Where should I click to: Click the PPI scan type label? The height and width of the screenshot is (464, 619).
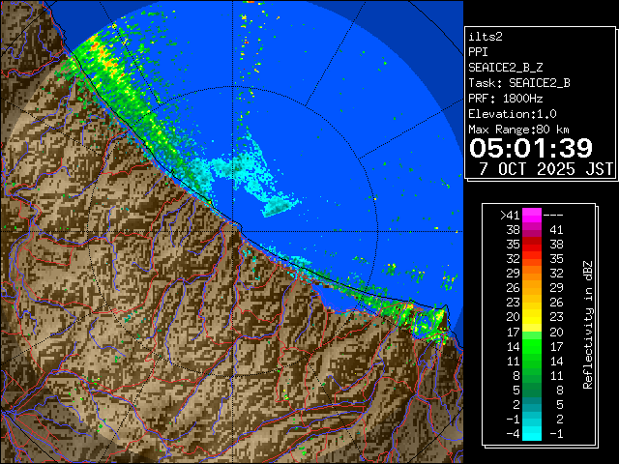coord(479,51)
